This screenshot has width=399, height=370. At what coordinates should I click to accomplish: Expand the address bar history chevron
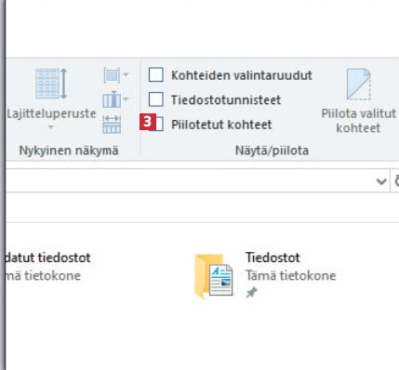click(x=381, y=181)
